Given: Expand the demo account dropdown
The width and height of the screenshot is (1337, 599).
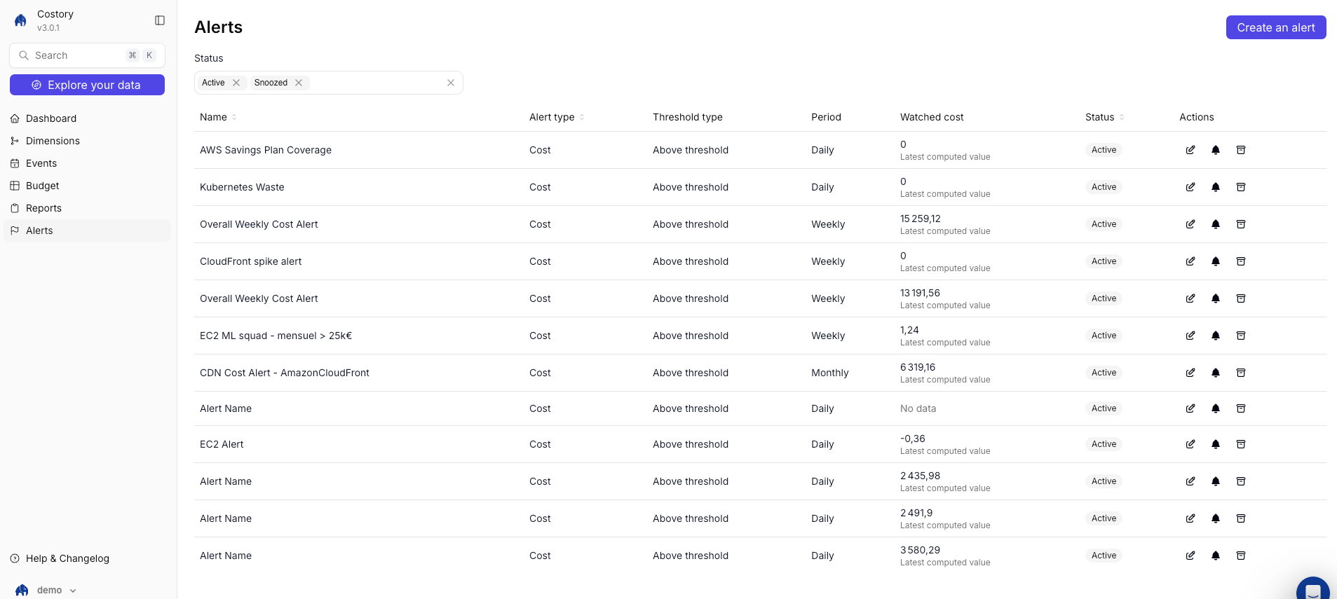Looking at the screenshot, I should [46, 590].
